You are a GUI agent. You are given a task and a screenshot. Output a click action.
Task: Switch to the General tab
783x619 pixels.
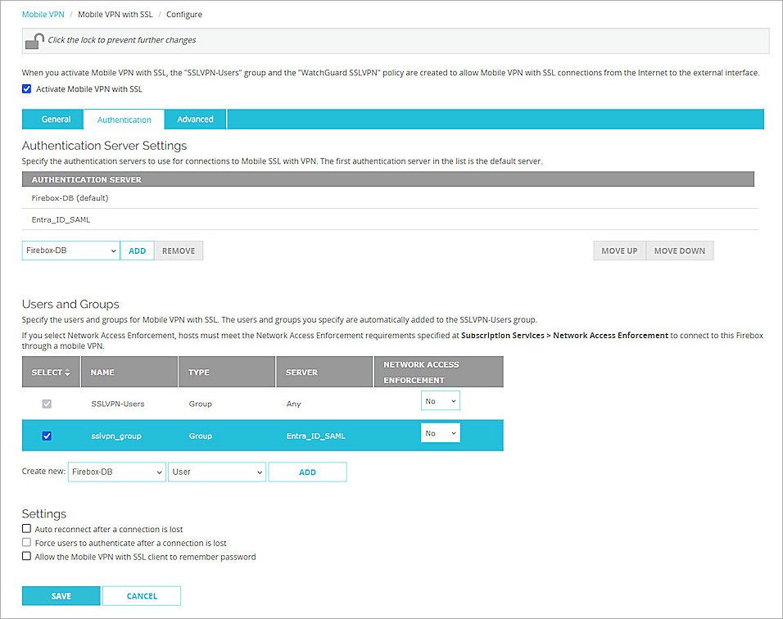pyautogui.click(x=52, y=119)
